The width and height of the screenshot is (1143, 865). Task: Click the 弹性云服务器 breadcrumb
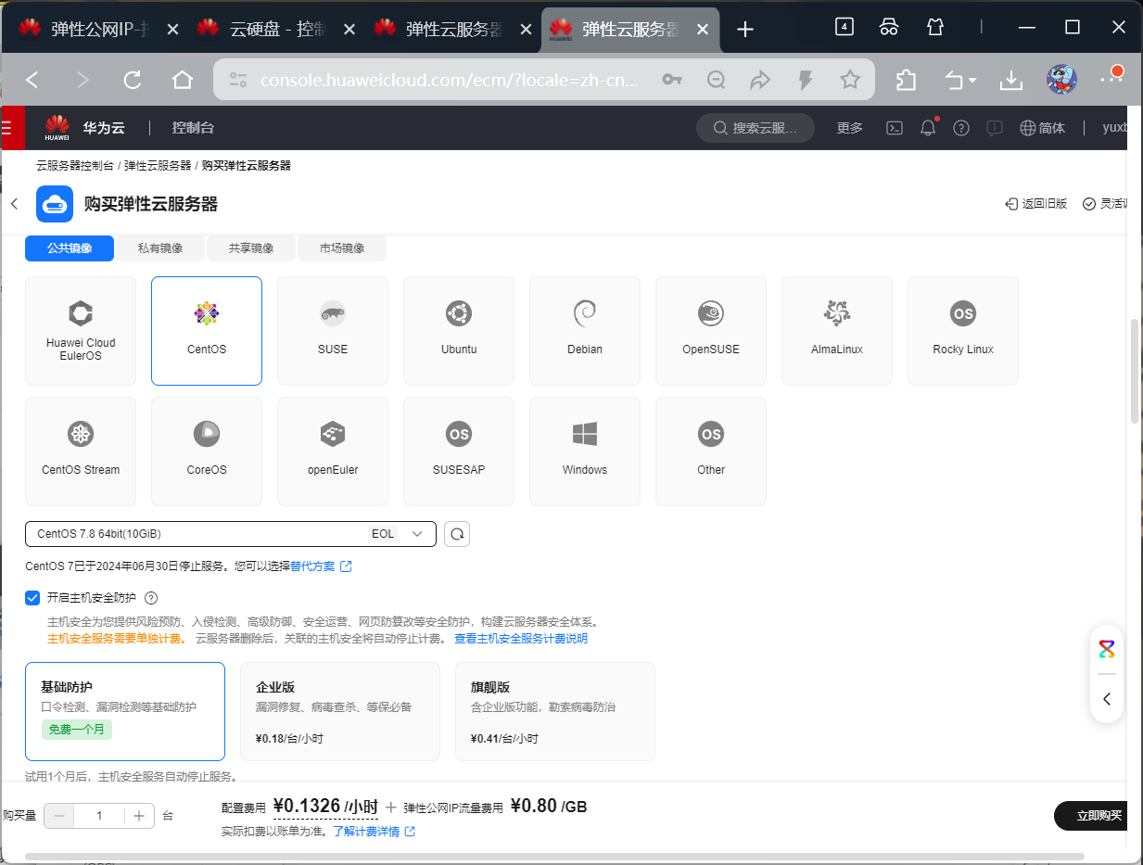click(x=158, y=166)
